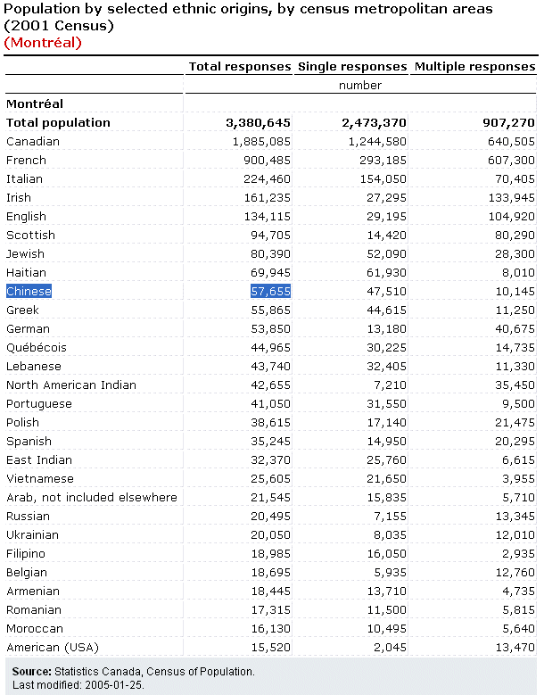Viewport: 544px width, 695px height.
Task: Click the selected 57,655 total responses cell
Action: (x=270, y=291)
